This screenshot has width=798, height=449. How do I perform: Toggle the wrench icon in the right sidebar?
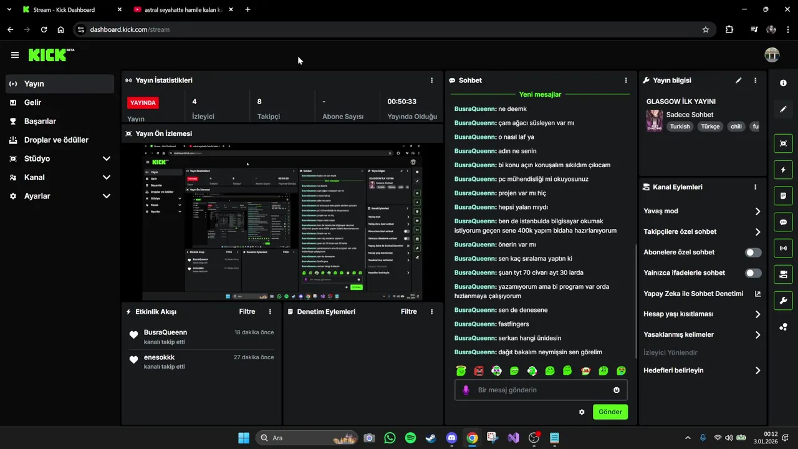point(783,301)
